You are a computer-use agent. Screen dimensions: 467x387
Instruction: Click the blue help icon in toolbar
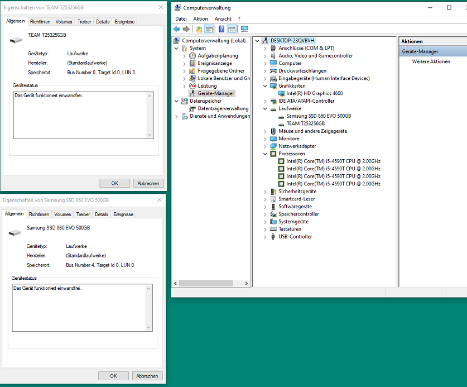[x=222, y=29]
